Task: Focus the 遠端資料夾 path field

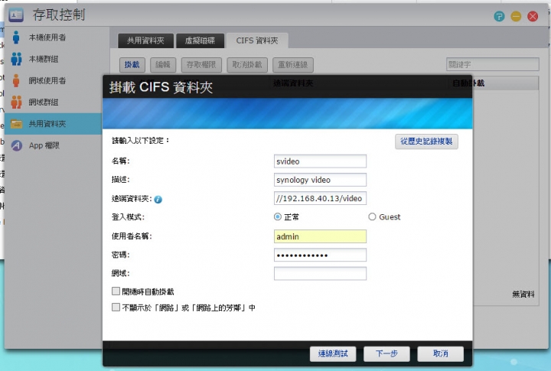Action: (x=320, y=198)
